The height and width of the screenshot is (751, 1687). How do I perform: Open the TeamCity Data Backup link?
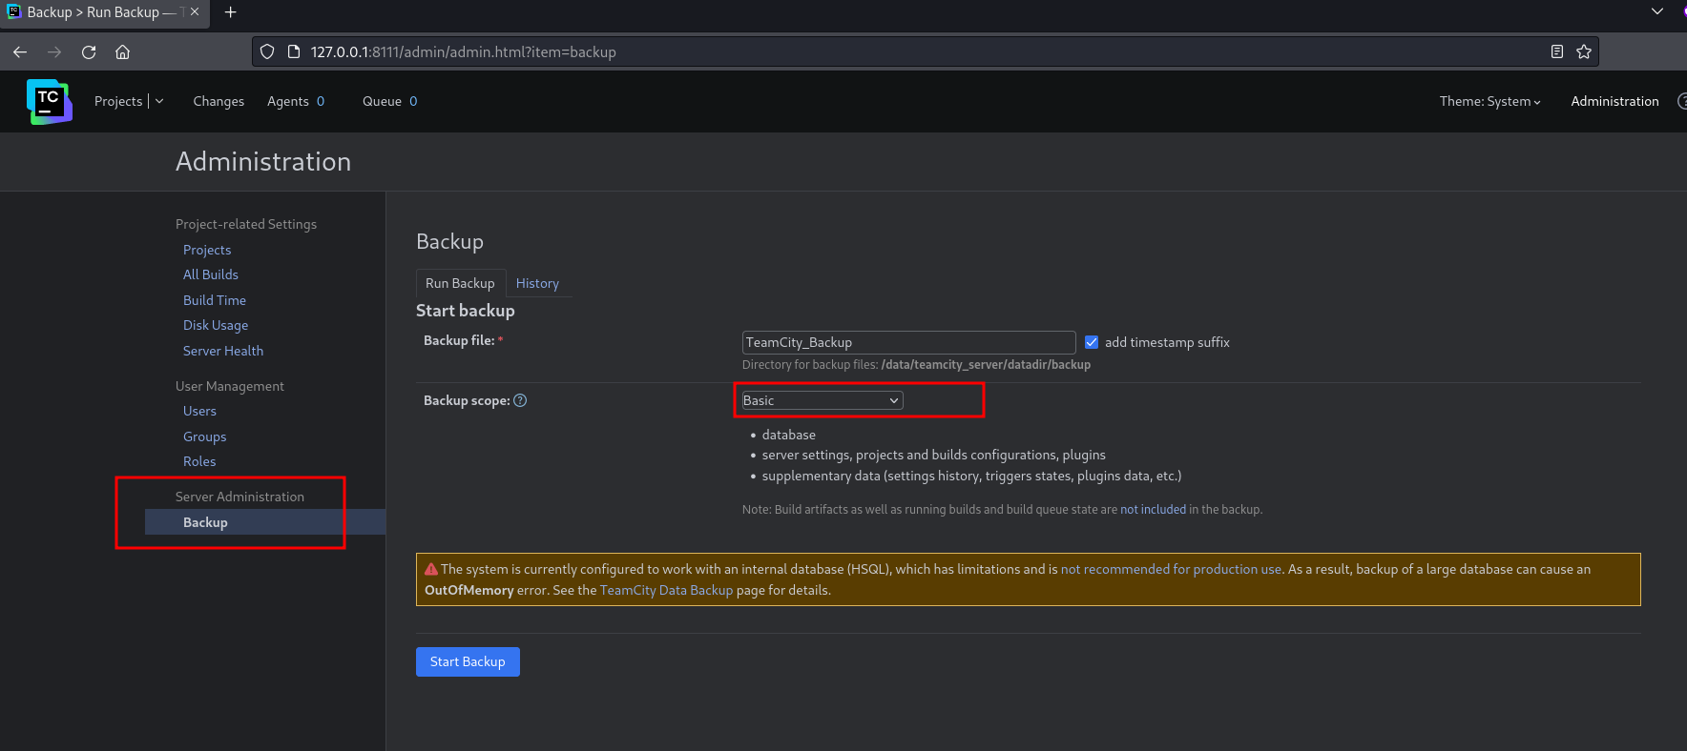click(x=666, y=590)
